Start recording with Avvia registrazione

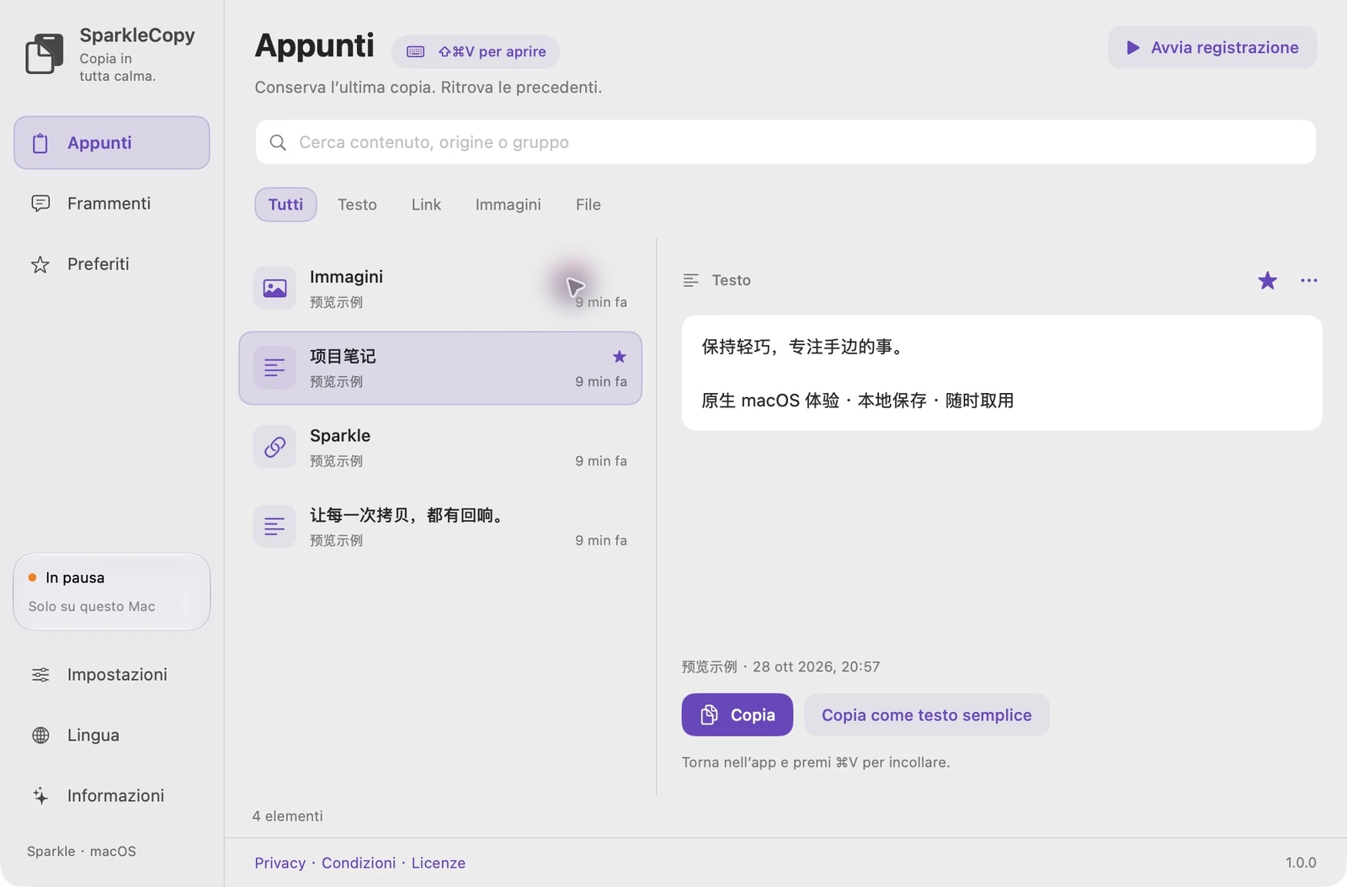[x=1212, y=47]
